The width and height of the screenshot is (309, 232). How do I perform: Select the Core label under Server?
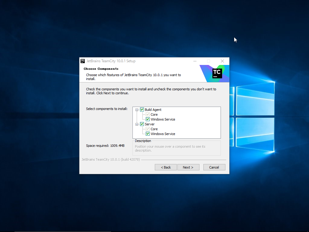154,129
